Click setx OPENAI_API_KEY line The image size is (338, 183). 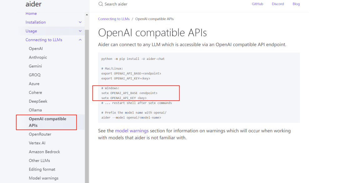124,98
